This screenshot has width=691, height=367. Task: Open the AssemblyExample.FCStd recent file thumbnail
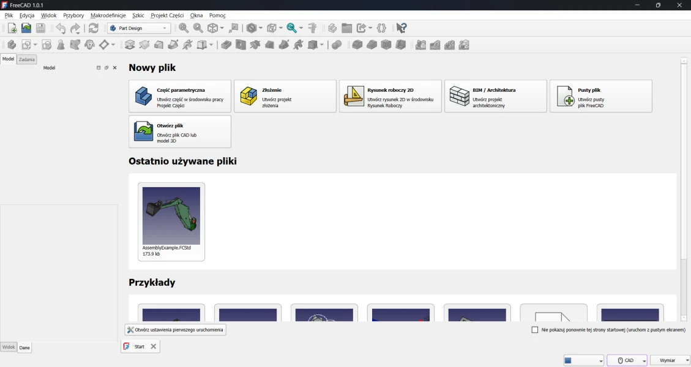pyautogui.click(x=171, y=216)
